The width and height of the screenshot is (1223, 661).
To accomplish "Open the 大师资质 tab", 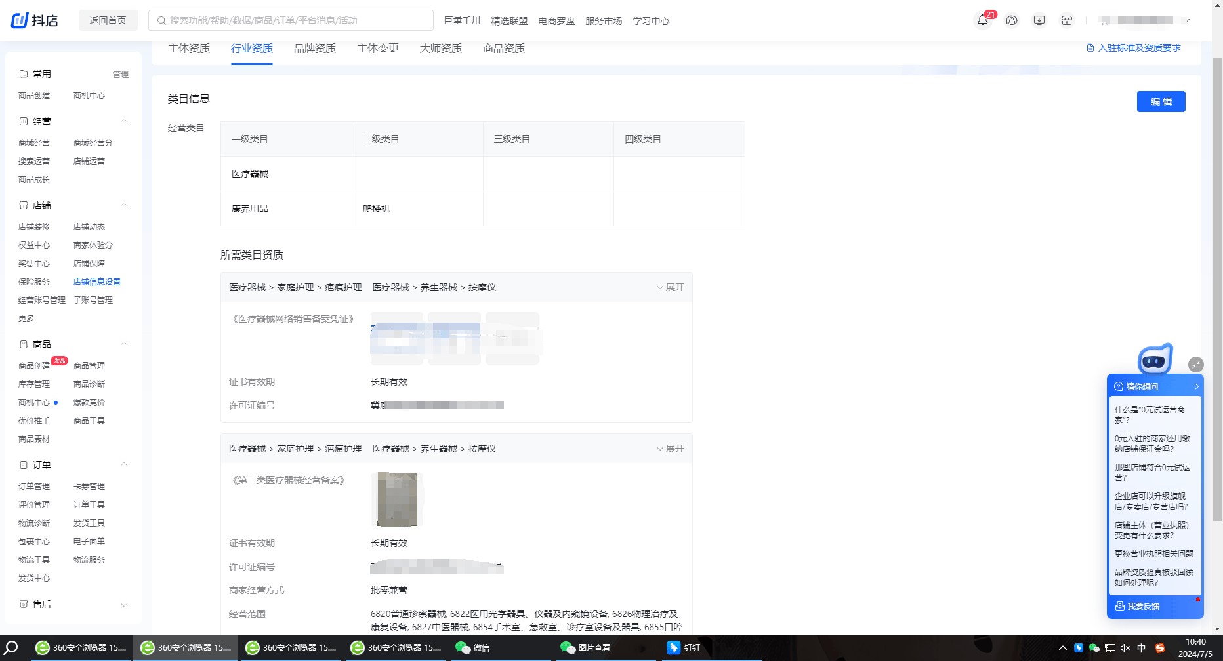I will 441,49.
